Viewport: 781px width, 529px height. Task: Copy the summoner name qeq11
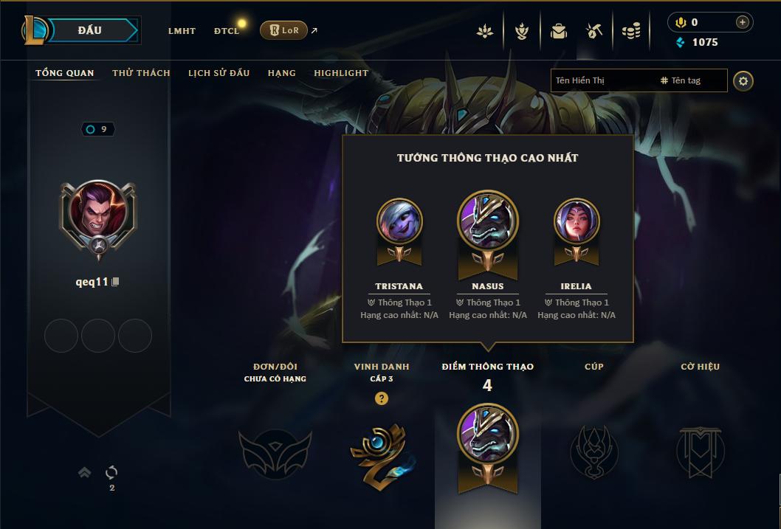(x=116, y=282)
